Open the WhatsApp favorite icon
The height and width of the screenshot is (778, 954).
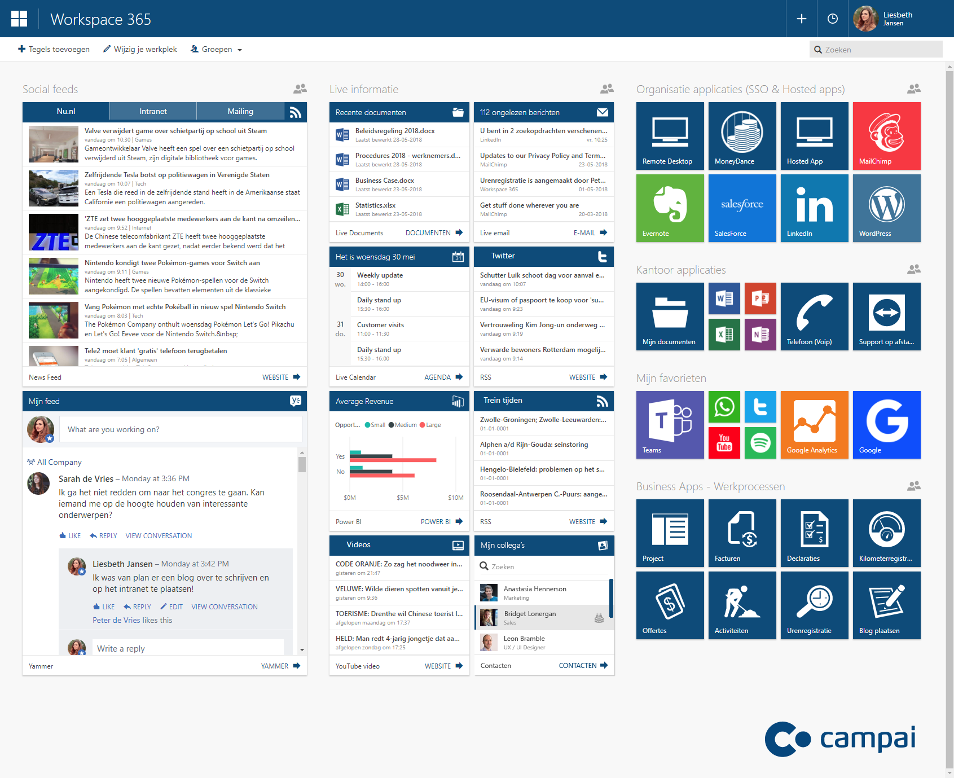[724, 407]
